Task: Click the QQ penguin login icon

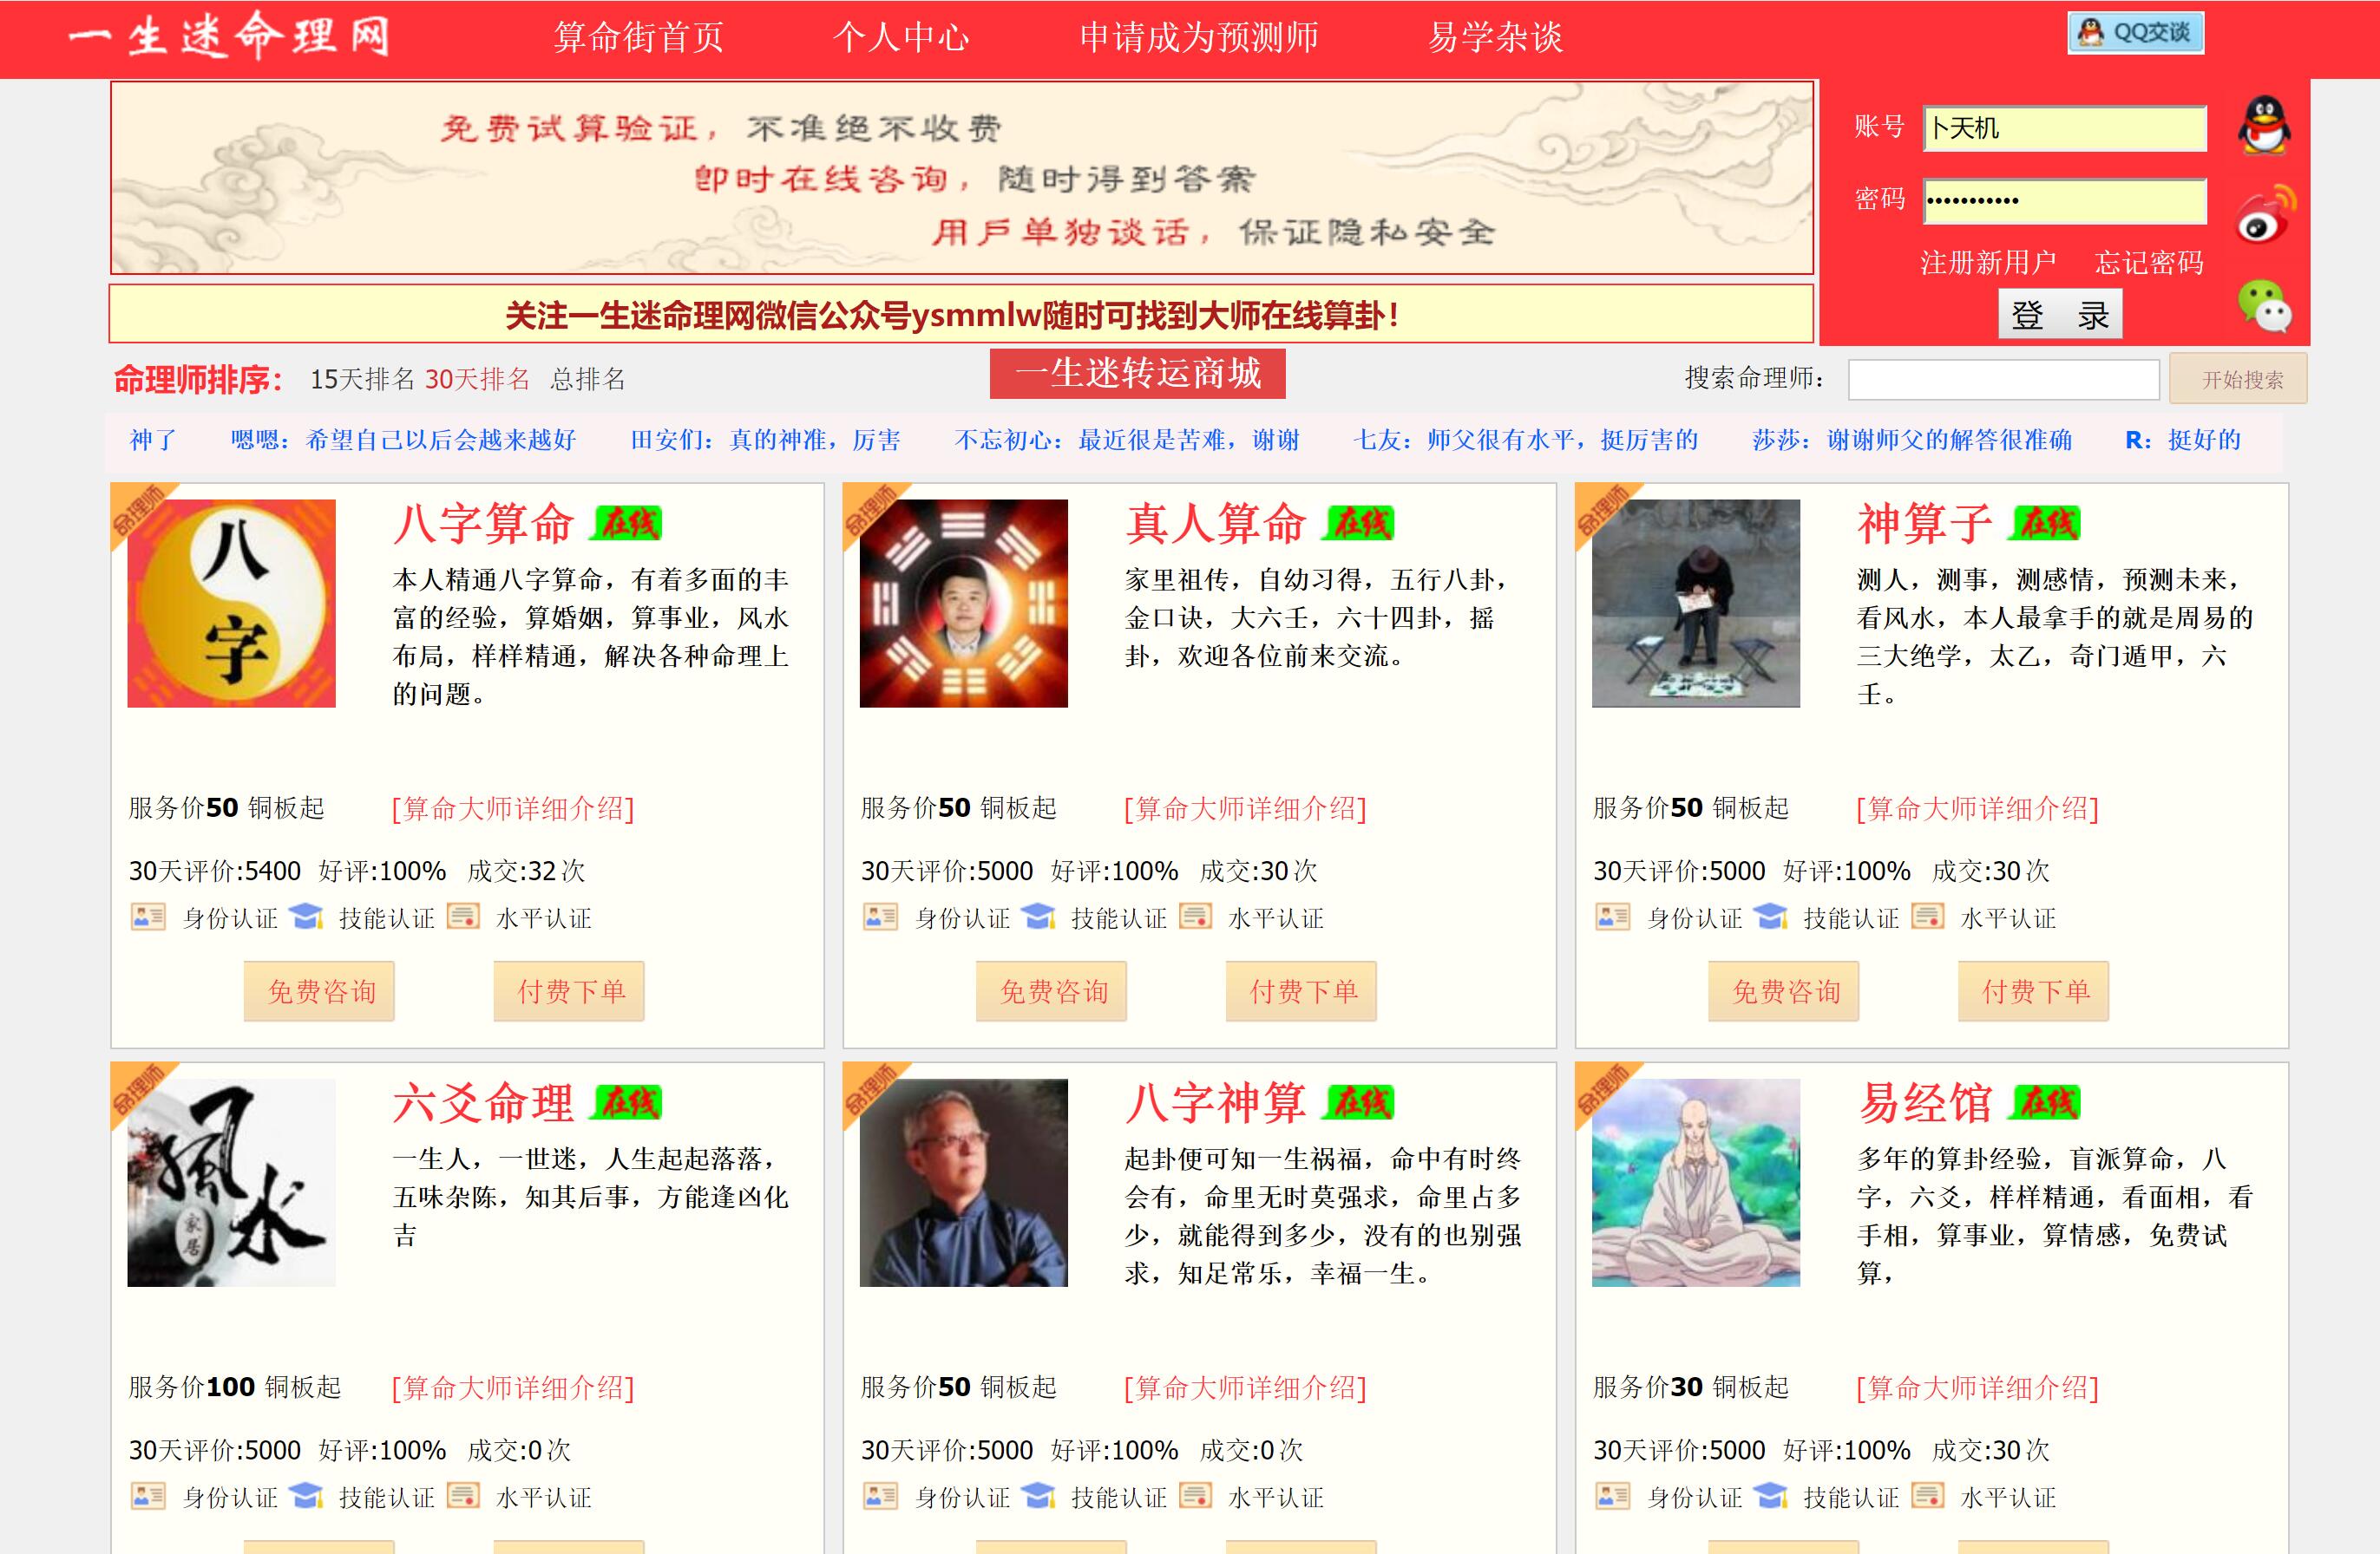Action: coord(2264,125)
